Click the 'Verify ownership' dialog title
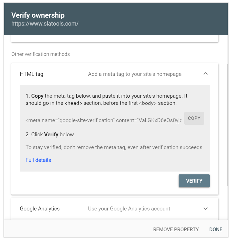Viewport: 232px width, 240px height. tap(38, 15)
